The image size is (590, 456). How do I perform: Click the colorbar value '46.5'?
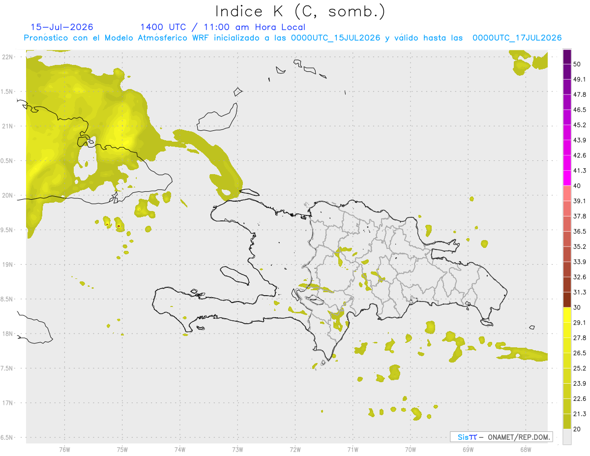(580, 110)
